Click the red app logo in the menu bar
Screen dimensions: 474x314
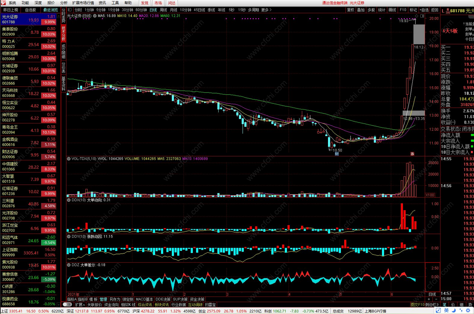click(x=3, y=3)
